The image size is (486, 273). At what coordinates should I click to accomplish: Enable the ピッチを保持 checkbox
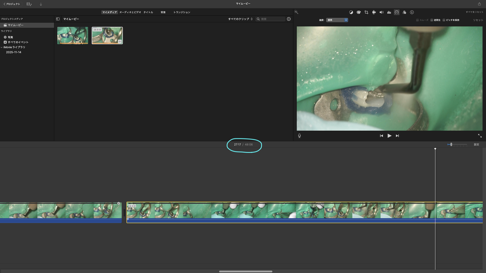pos(444,20)
